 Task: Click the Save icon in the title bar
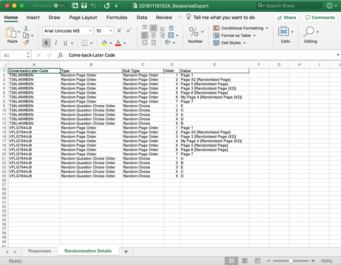85,5
